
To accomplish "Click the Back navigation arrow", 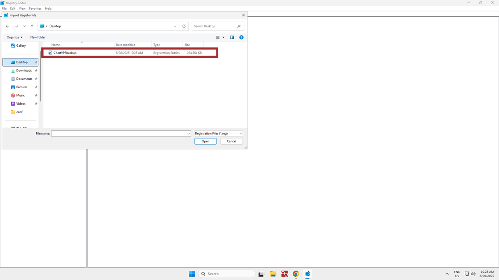I will click(x=7, y=26).
